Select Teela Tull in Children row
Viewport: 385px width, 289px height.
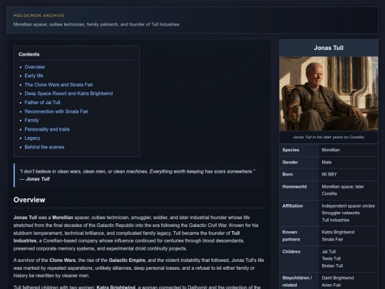[332, 259]
